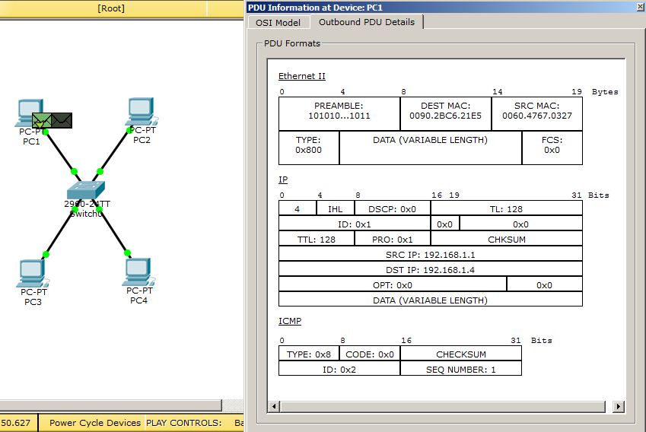Click the green PDU envelope at PC1
Image resolution: width=646 pixels, height=432 pixels.
click(42, 121)
